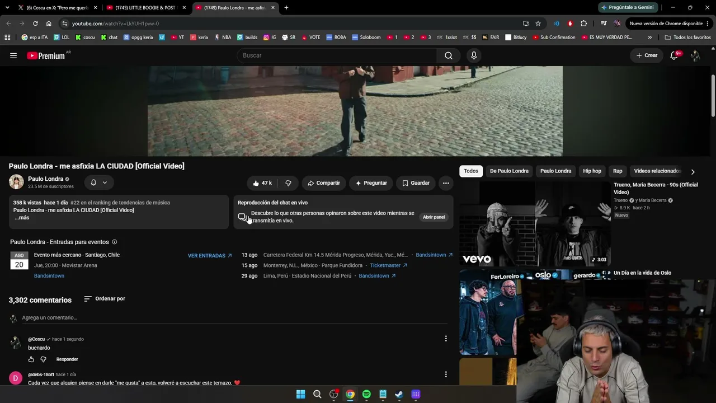The image size is (716, 403).
Task: Show info about Entradas para eventos
Action: (115, 242)
